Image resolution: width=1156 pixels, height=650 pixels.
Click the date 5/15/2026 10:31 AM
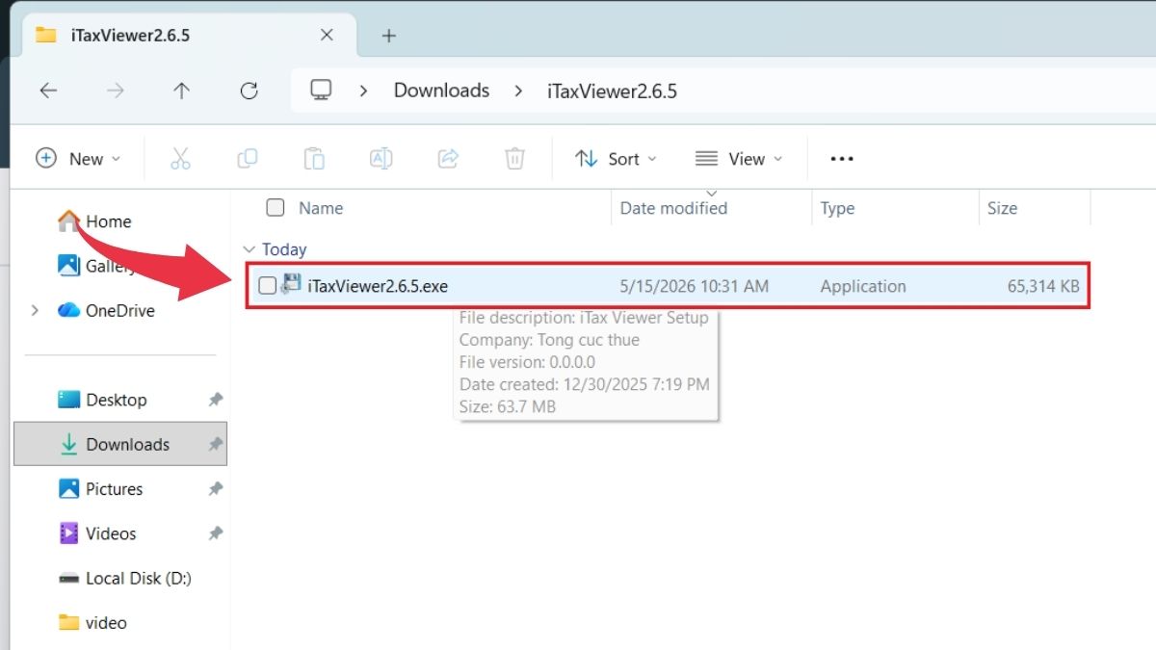(694, 286)
